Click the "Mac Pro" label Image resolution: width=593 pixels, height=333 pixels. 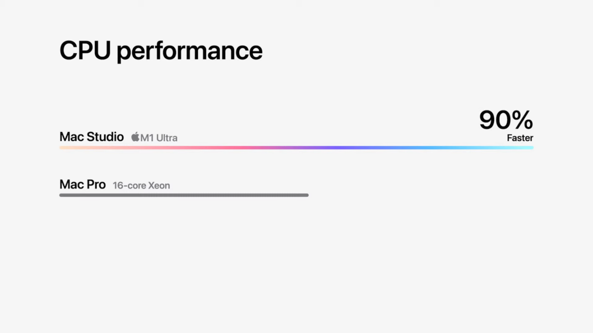pyautogui.click(x=82, y=184)
